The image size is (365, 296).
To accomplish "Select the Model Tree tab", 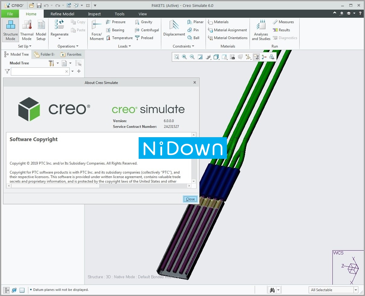I will [17, 54].
